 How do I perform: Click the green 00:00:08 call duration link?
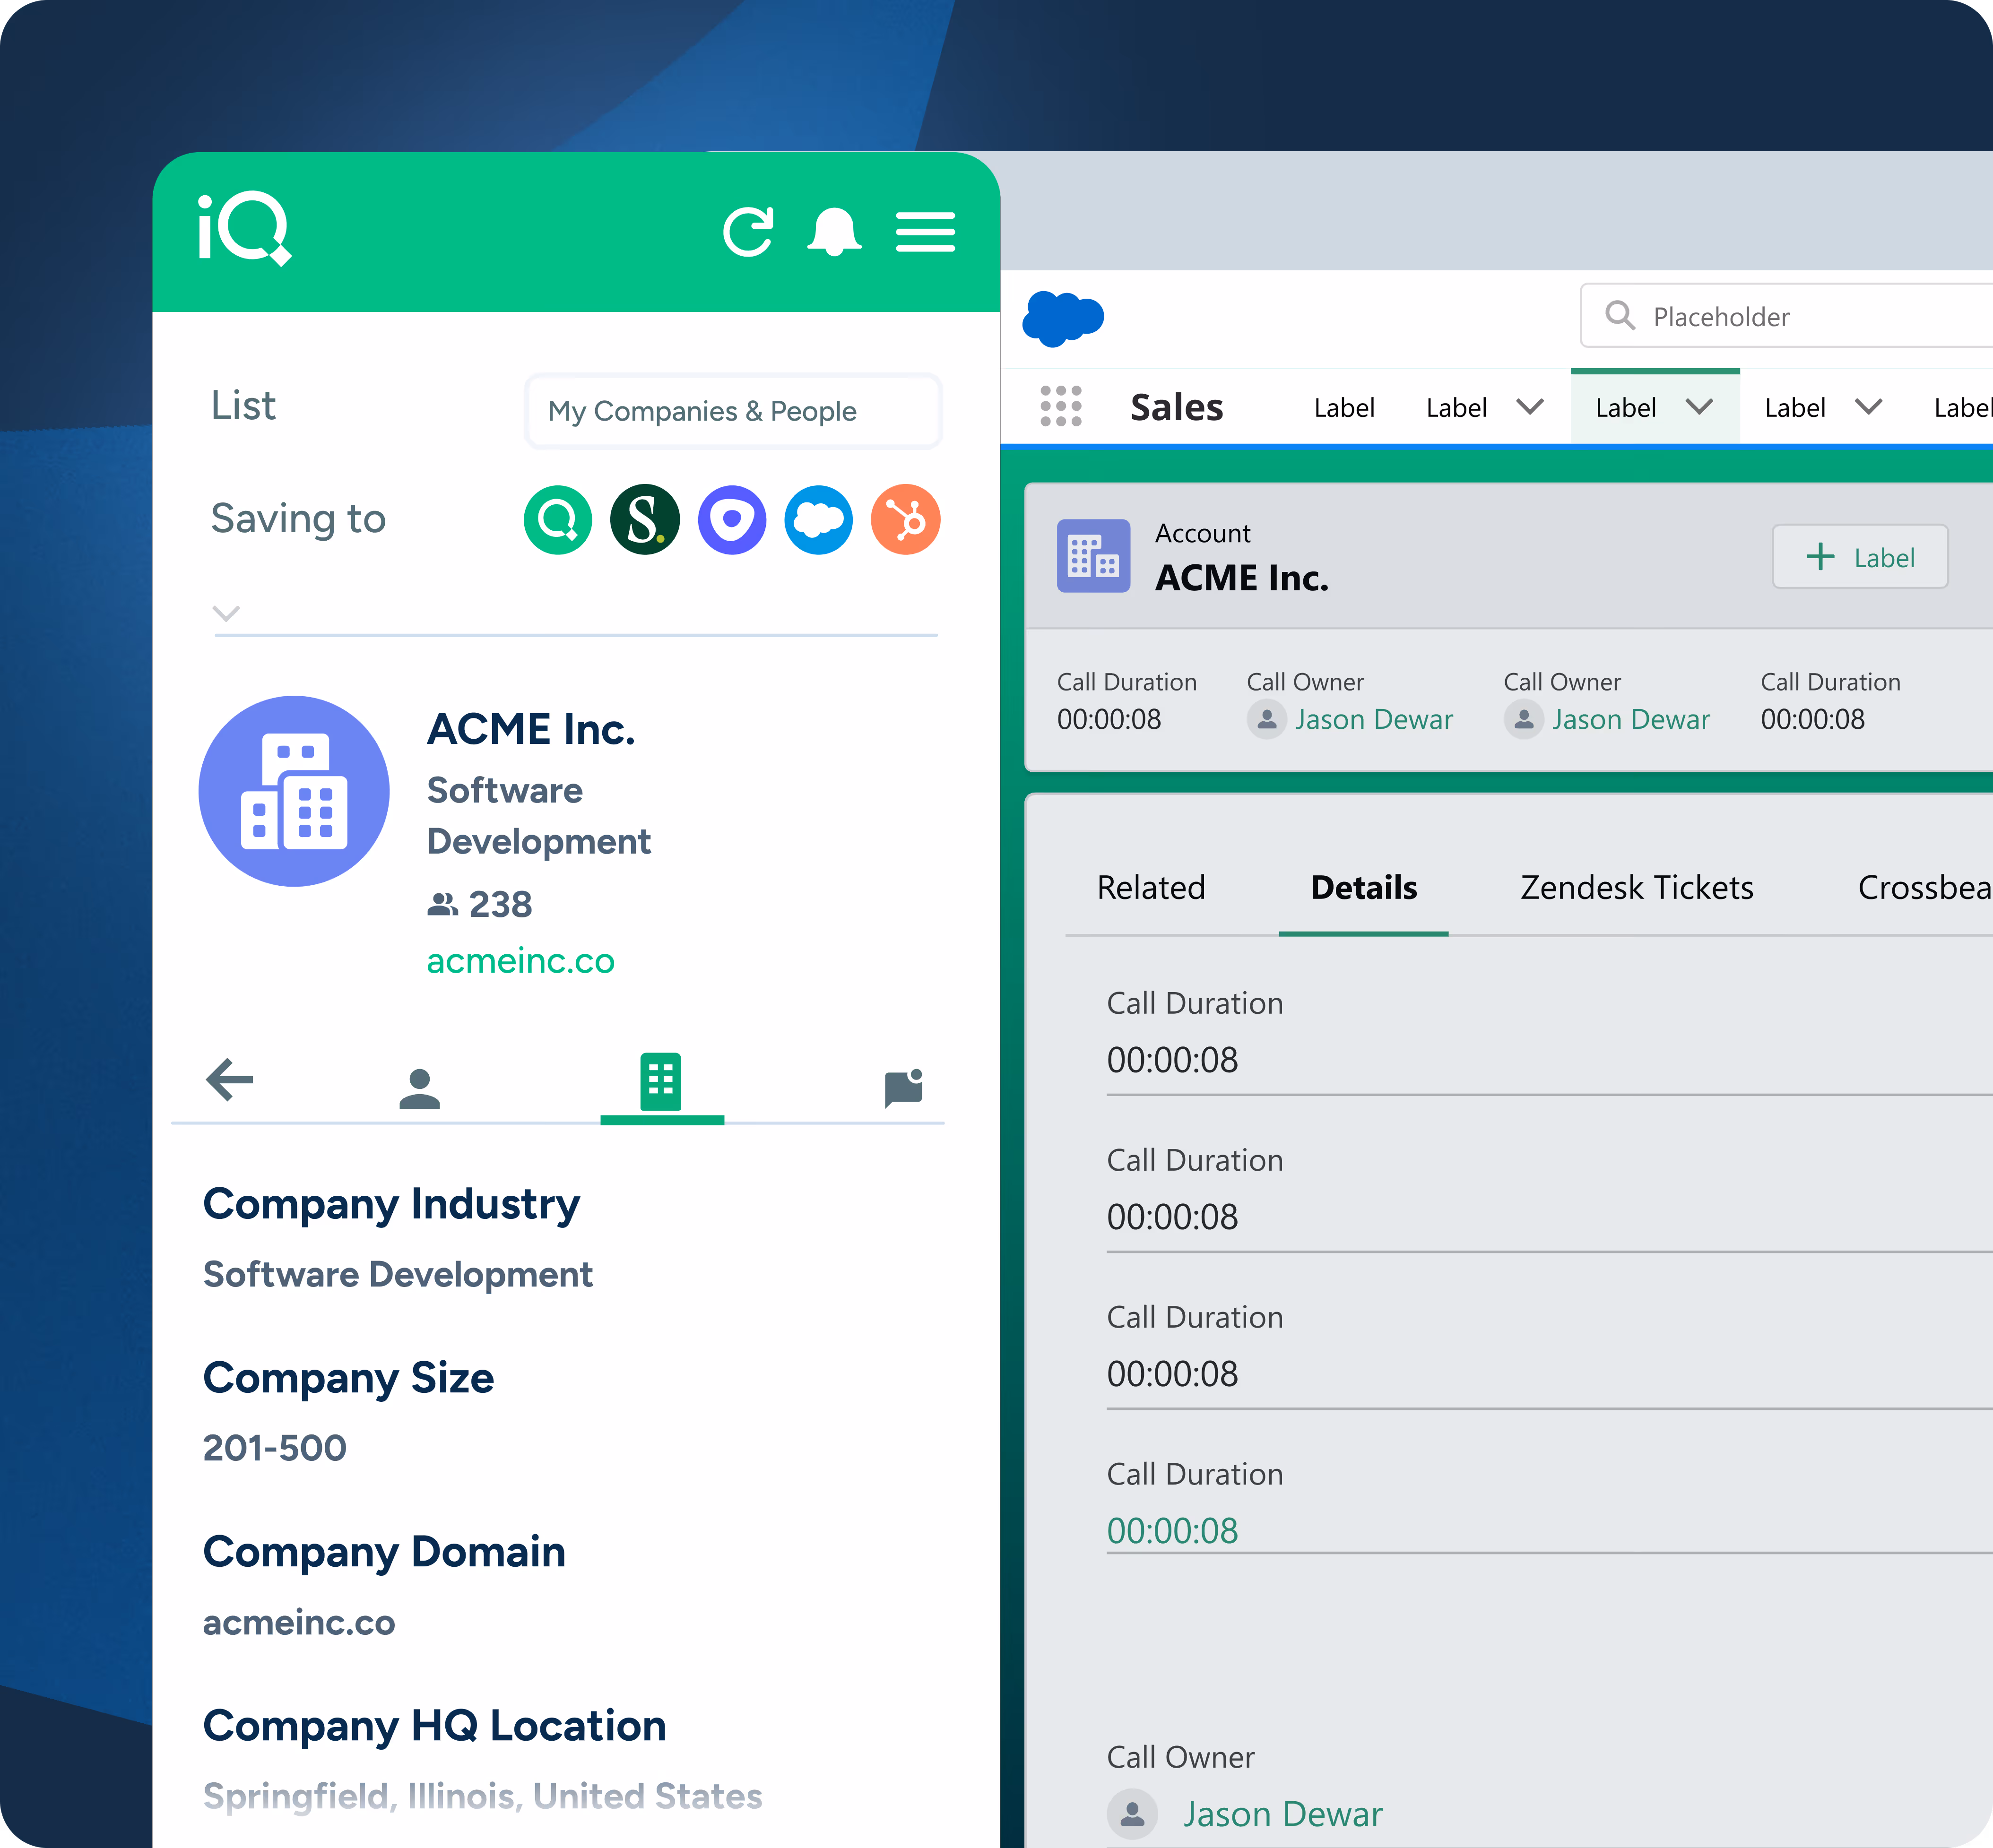[x=1172, y=1531]
